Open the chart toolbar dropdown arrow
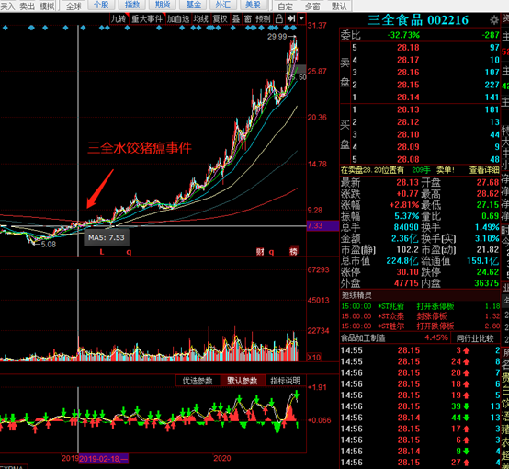Screen dimensions: 509x469 (x=301, y=18)
